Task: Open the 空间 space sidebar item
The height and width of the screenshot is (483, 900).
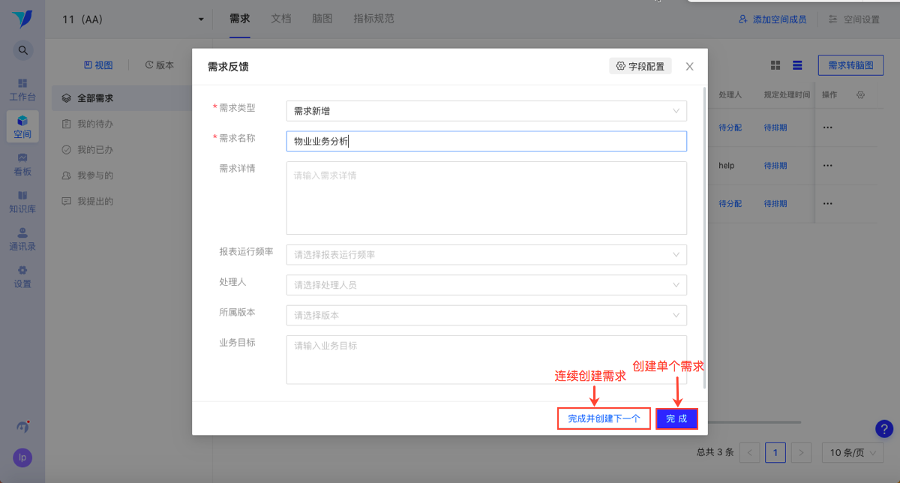Action: point(22,127)
